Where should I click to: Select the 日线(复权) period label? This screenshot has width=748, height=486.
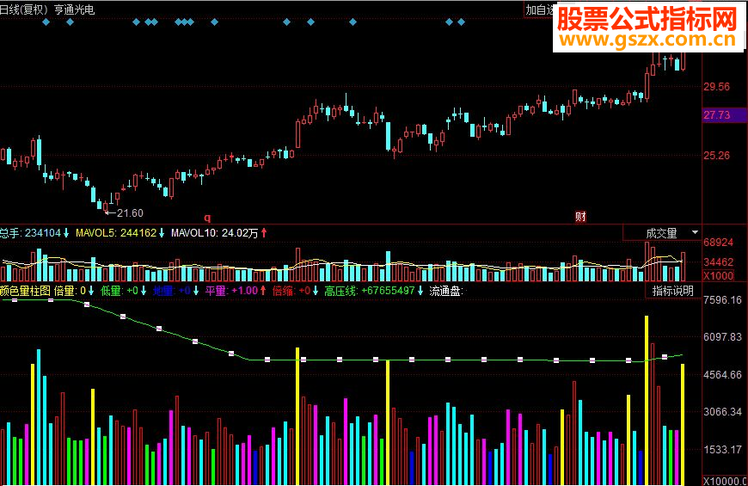tap(24, 9)
